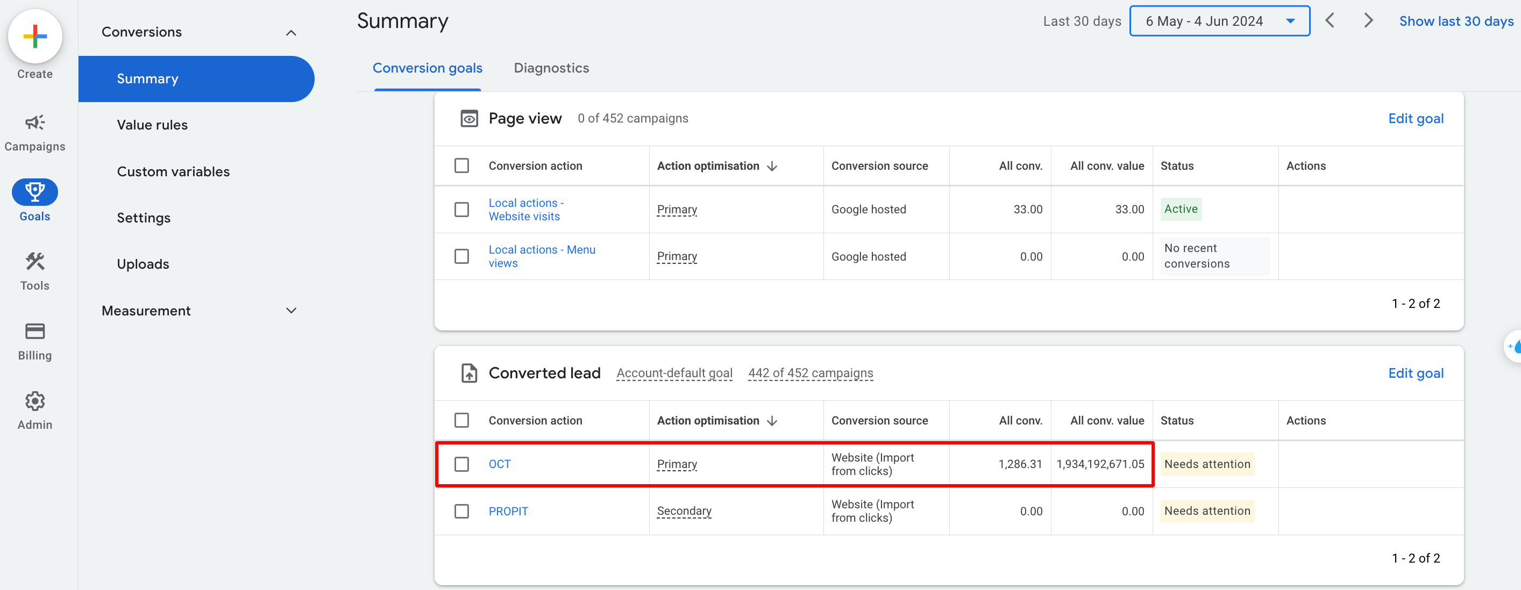This screenshot has width=1521, height=590.
Task: Sort Converted lead table by Action optimisation arrow
Action: pyautogui.click(x=772, y=421)
